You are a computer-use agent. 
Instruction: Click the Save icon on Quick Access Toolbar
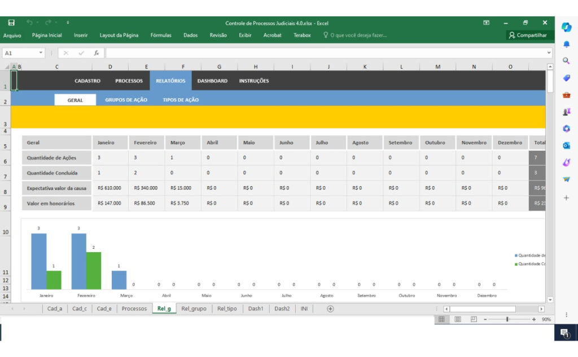[x=11, y=23]
